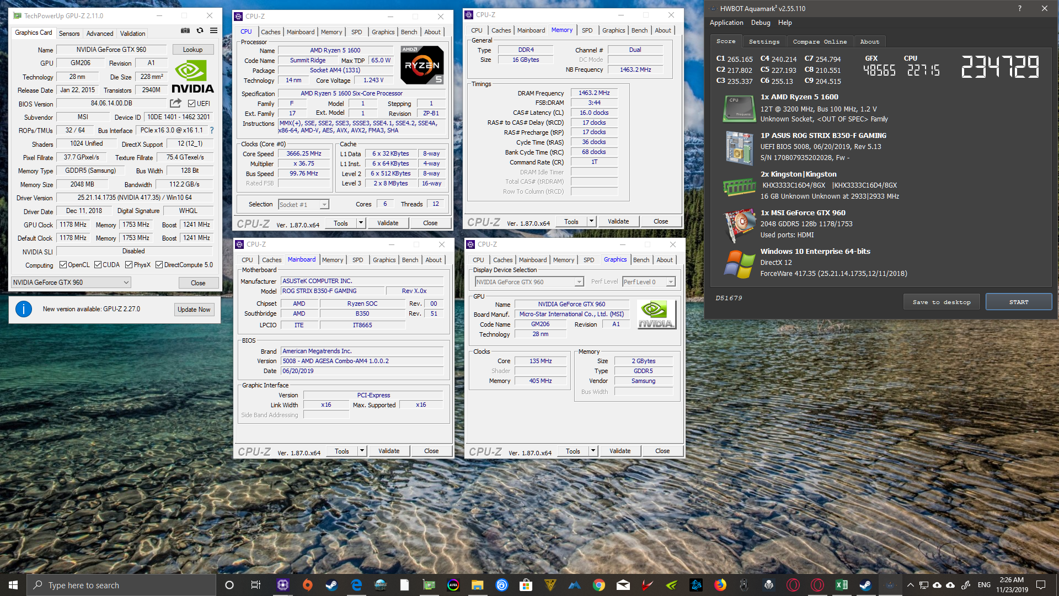This screenshot has width=1059, height=596.
Task: Open the Application menu in Aquamark
Action: 726,23
